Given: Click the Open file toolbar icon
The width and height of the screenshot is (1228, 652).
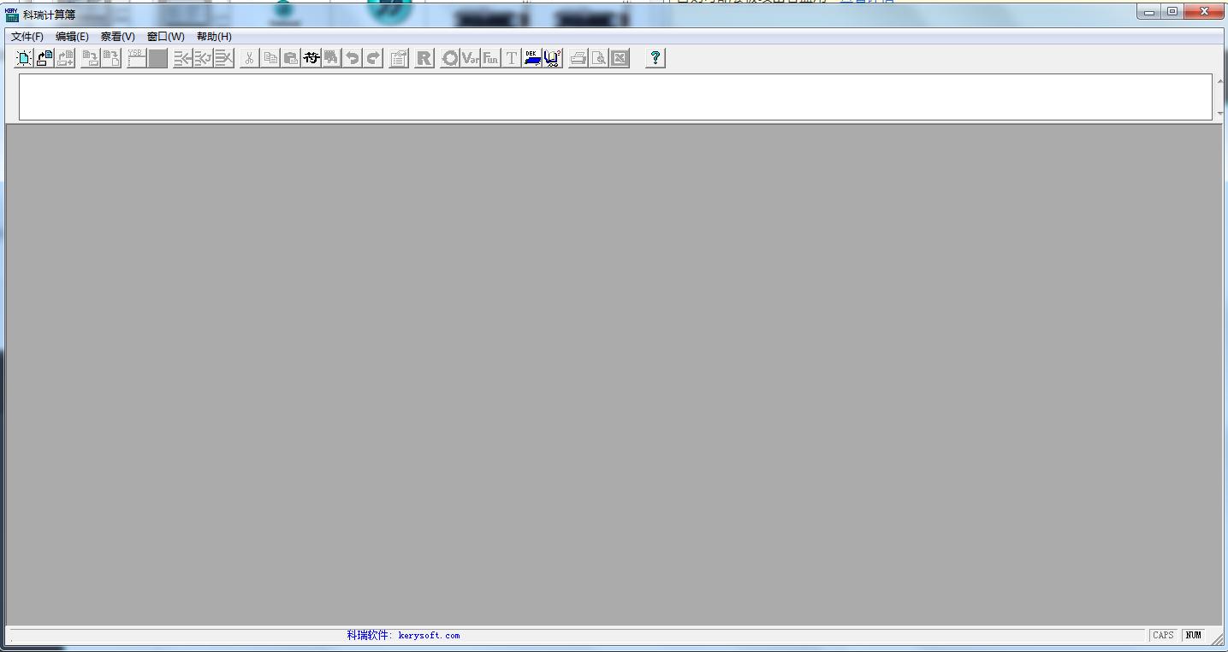Looking at the screenshot, I should pos(44,58).
